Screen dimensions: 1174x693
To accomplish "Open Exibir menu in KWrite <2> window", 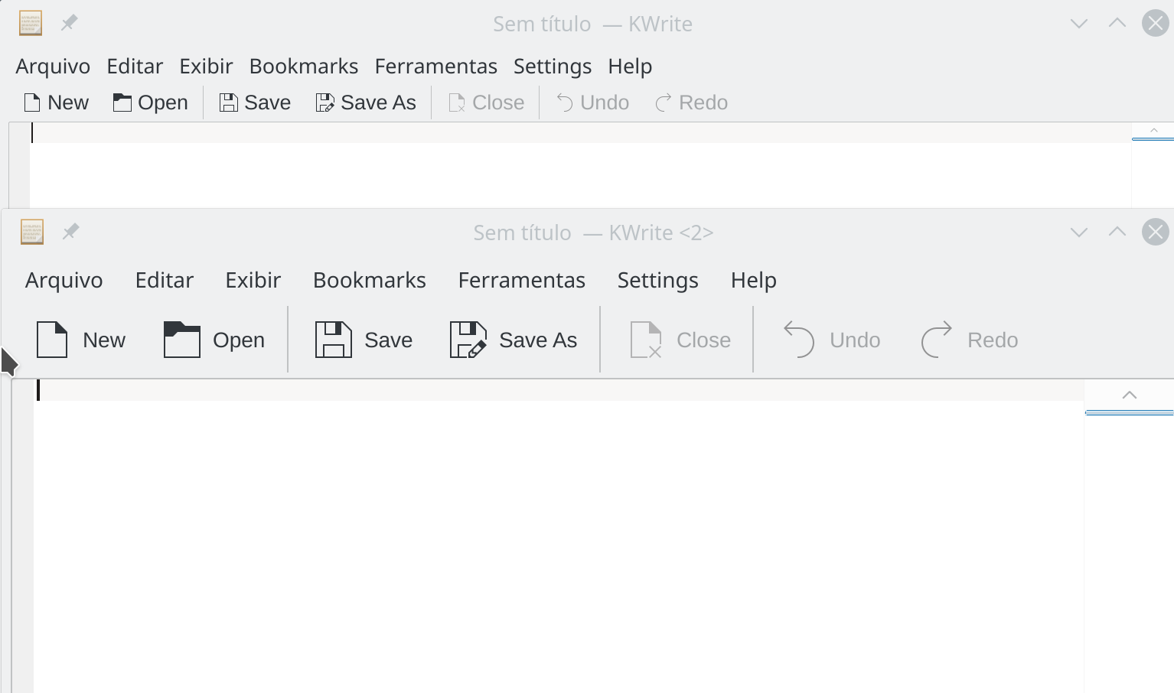I will point(253,280).
